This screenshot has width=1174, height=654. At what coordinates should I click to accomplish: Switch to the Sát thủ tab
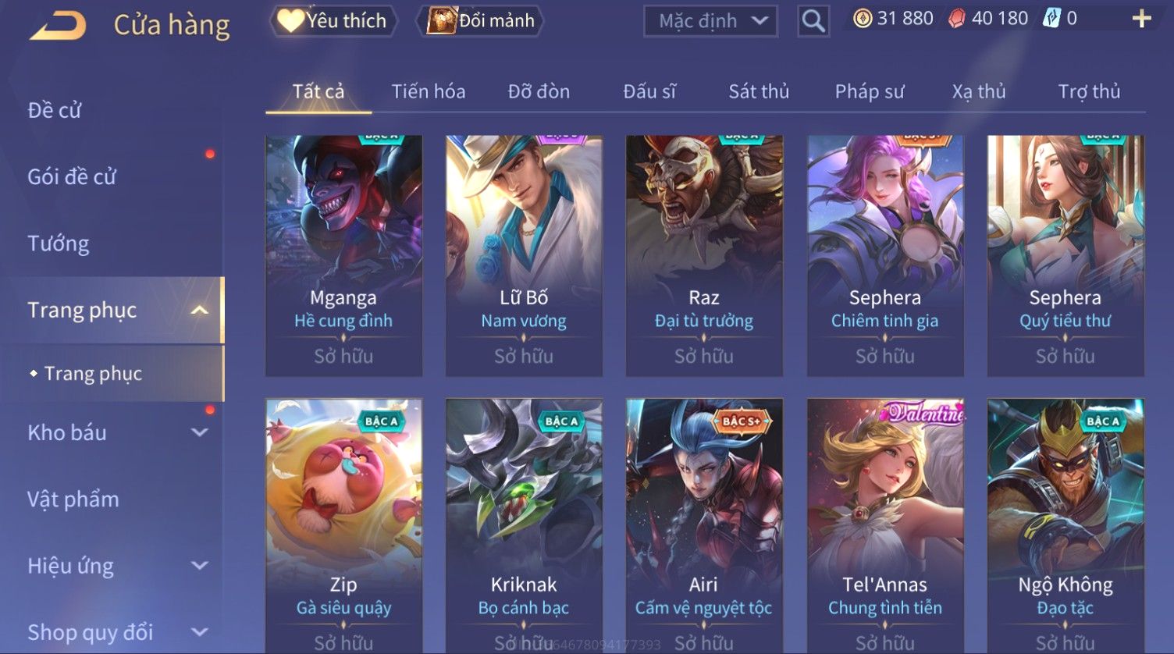coord(759,91)
